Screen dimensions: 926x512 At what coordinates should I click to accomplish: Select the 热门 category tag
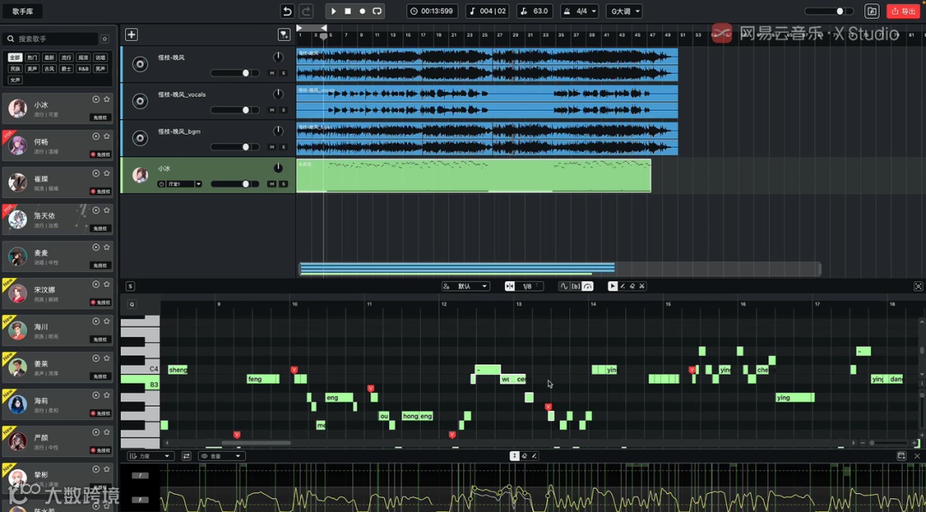(33, 57)
